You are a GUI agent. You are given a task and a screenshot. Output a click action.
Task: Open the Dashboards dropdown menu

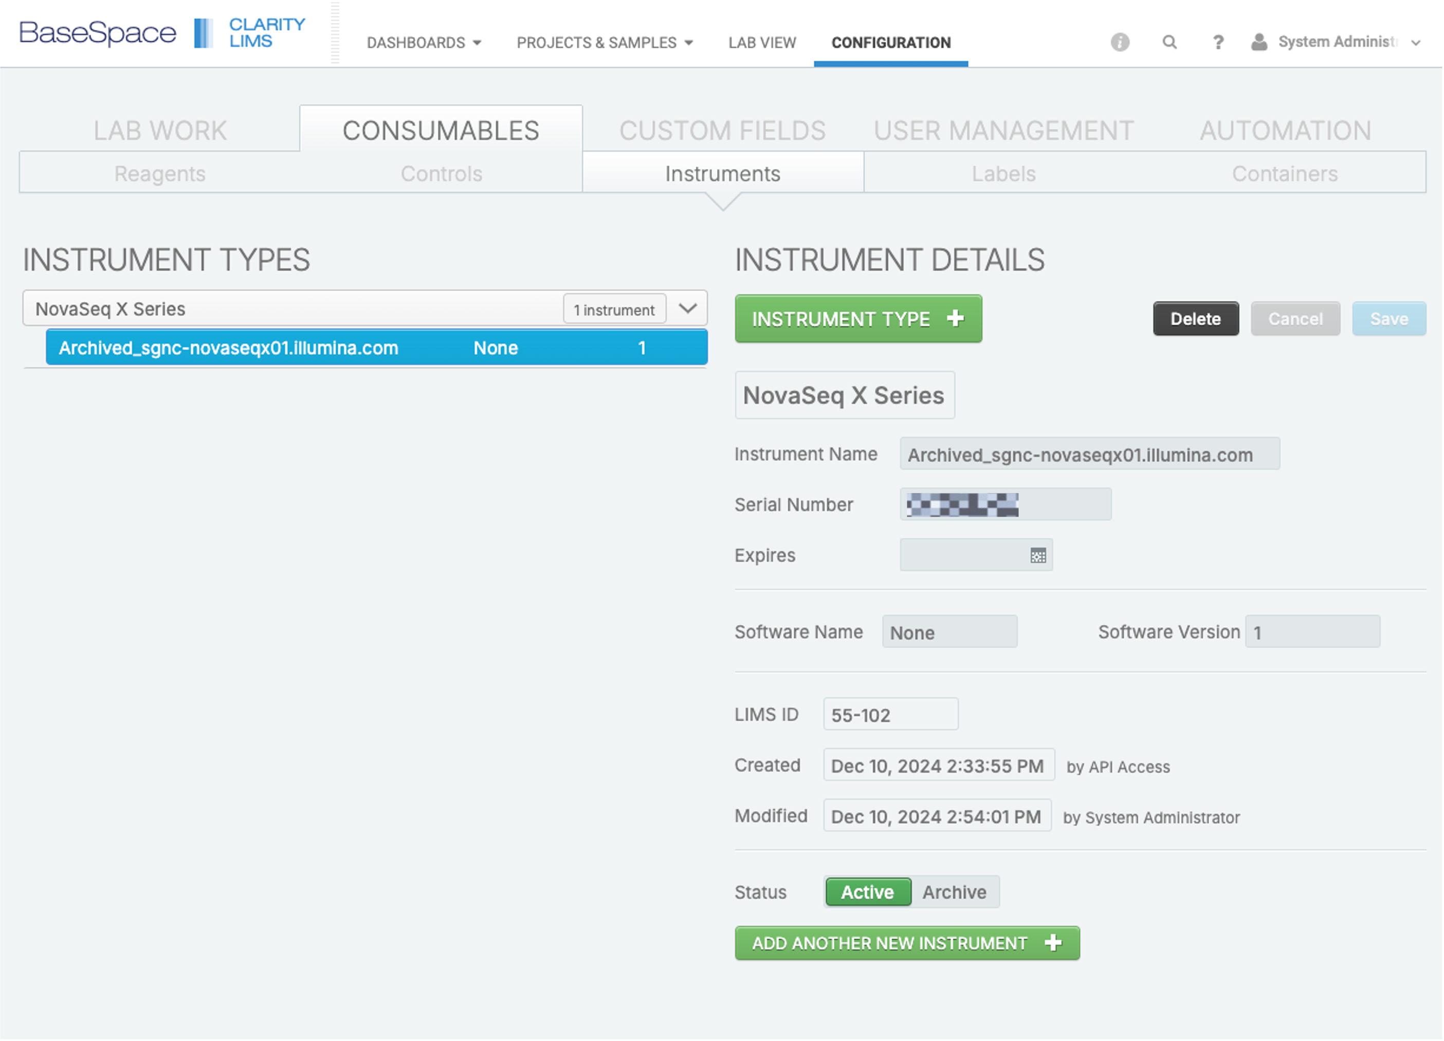pyautogui.click(x=424, y=43)
